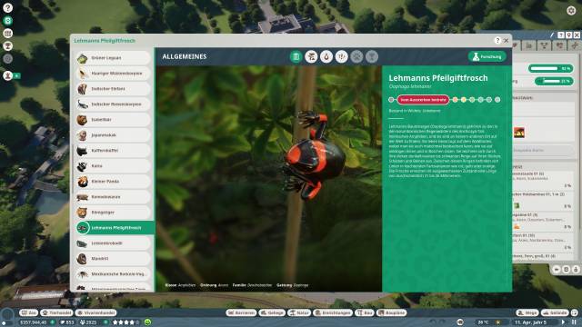Select Mexikanische Rotknie-Vogelspinne entry

113,274
